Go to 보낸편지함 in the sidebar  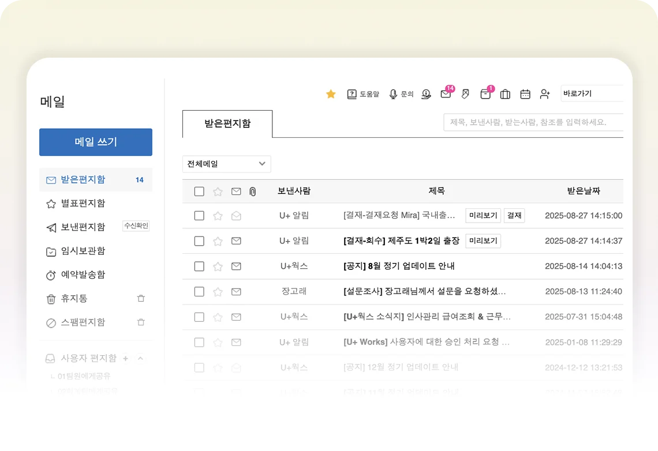click(x=83, y=227)
